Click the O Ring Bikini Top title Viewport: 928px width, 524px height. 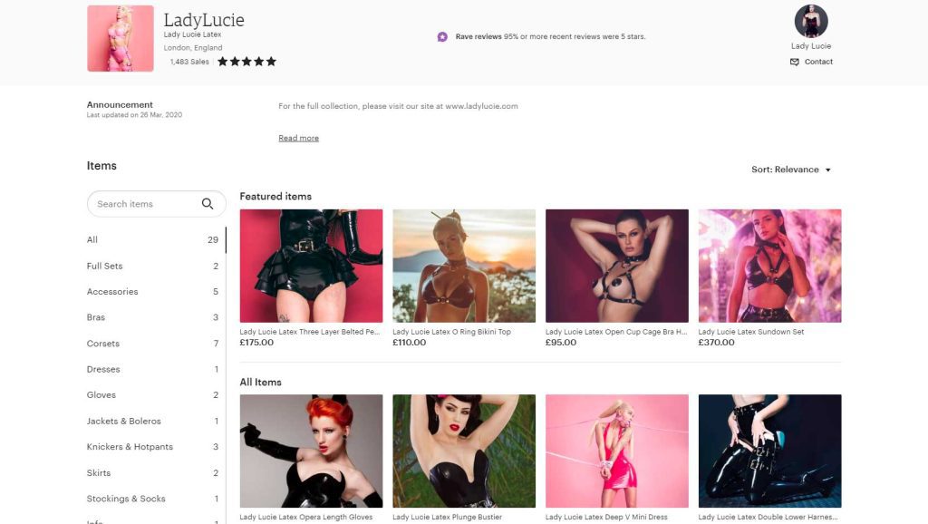[x=451, y=332]
